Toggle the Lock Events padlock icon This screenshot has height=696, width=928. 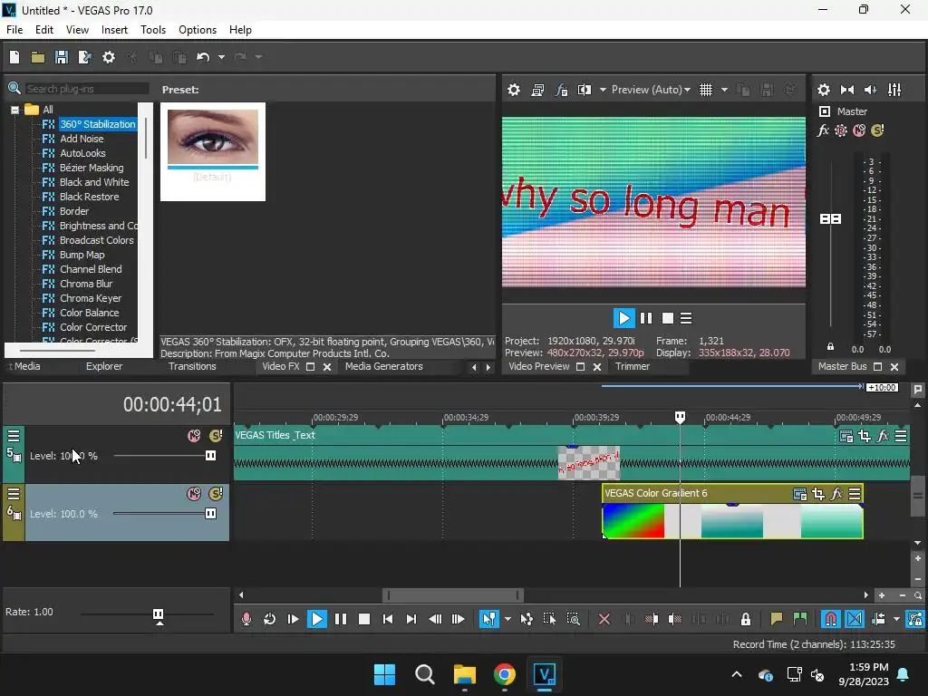[x=746, y=619]
